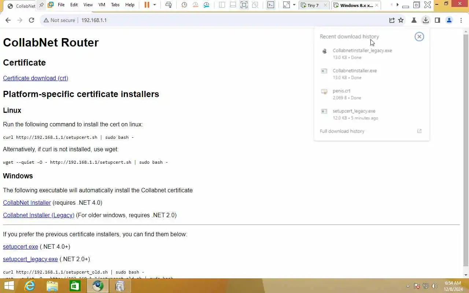Click the share page icon
Screen dimensions: 469x293
point(392,20)
